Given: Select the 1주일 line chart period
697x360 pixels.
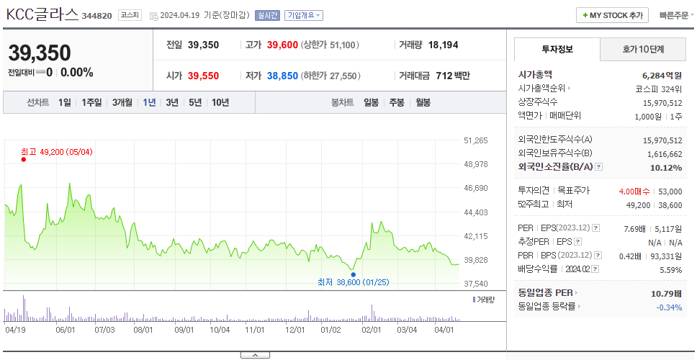Looking at the screenshot, I should 91,103.
